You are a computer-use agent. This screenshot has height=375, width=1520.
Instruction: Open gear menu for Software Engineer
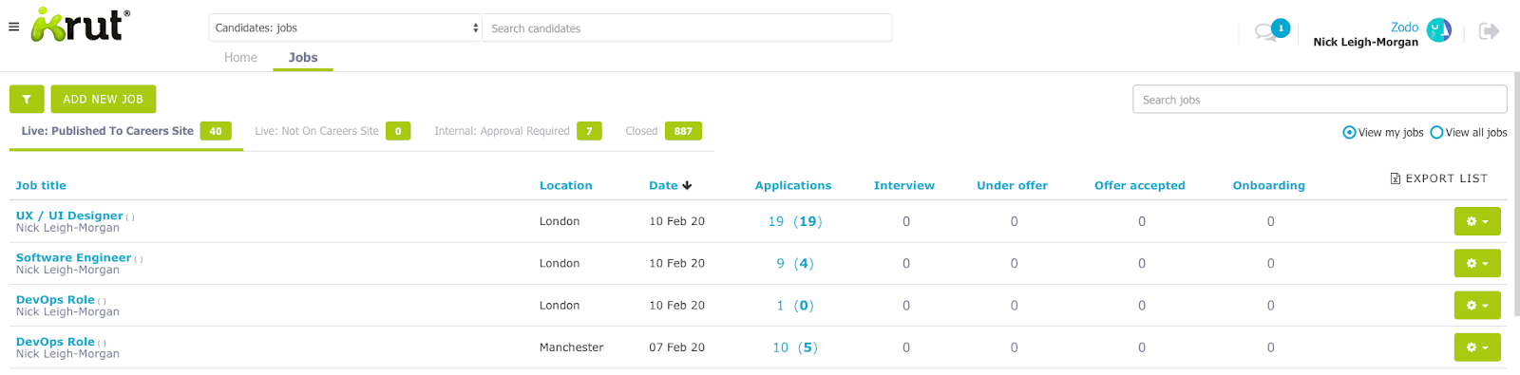(x=1477, y=263)
